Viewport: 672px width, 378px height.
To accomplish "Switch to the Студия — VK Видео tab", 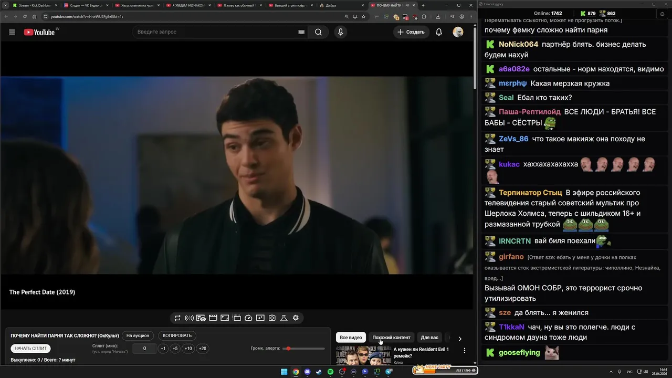I will pyautogui.click(x=85, y=5).
